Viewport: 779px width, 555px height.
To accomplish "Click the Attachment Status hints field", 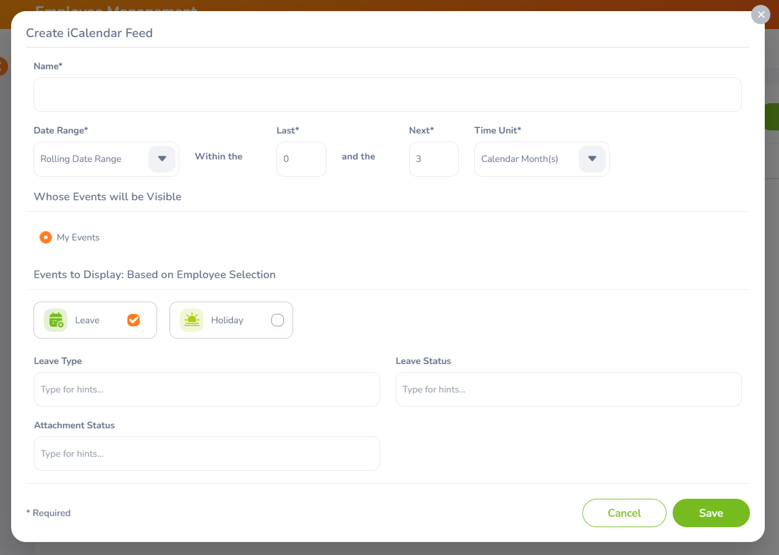I will (206, 454).
